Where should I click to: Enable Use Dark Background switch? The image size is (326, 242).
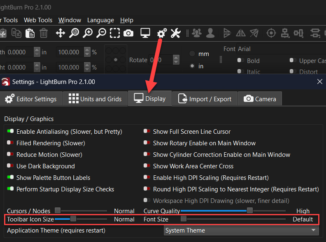tap(10, 166)
